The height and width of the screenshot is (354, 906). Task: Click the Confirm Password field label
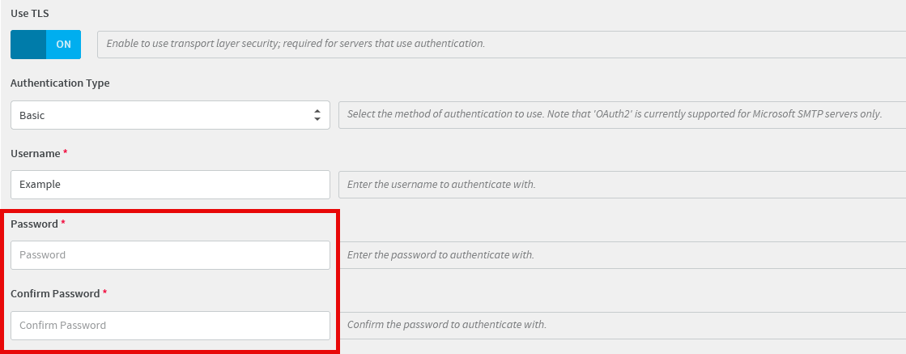pyautogui.click(x=55, y=294)
